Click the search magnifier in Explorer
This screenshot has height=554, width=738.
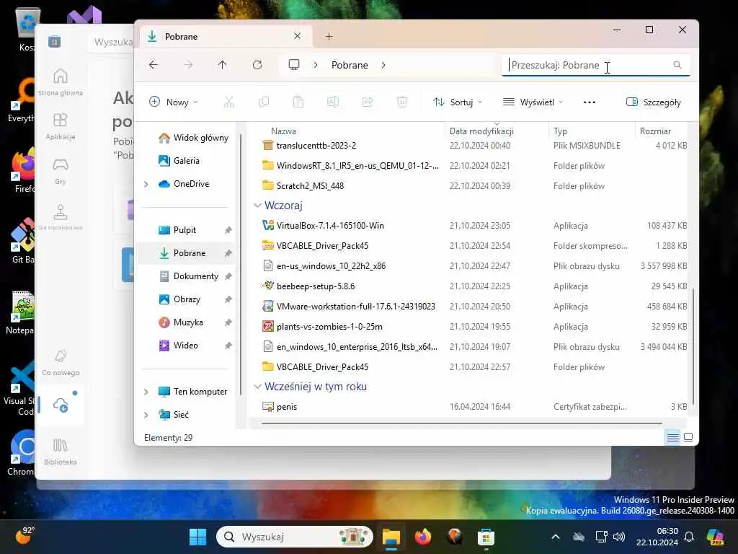[x=677, y=65]
